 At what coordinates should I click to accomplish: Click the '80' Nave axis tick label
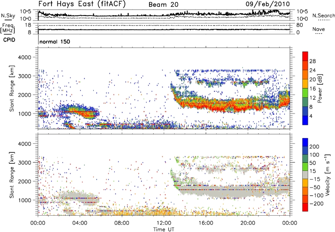pos(299,25)
